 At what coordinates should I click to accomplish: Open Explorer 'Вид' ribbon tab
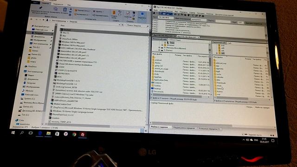[69, 5]
